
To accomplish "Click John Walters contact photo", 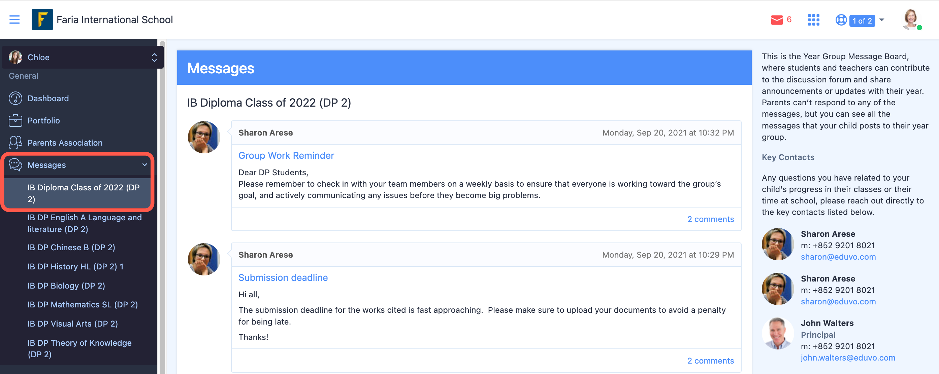I will click(x=778, y=334).
